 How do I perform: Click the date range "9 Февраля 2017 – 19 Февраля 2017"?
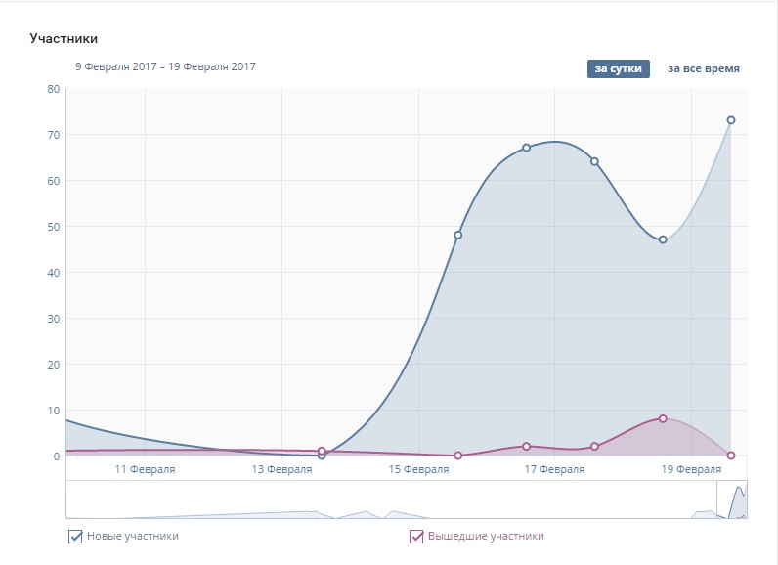coord(165,66)
